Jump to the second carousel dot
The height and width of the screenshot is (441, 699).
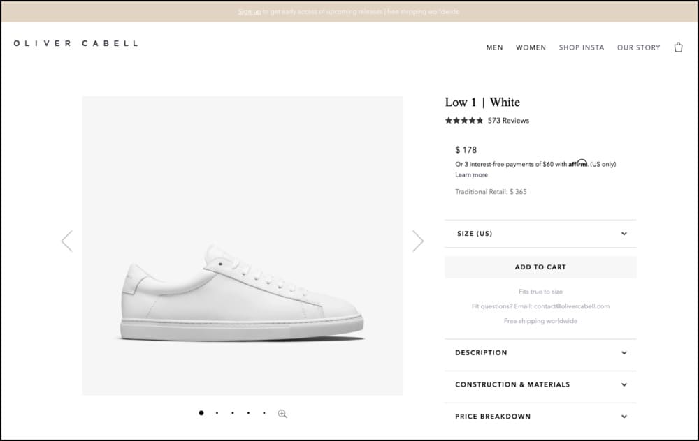(217, 413)
